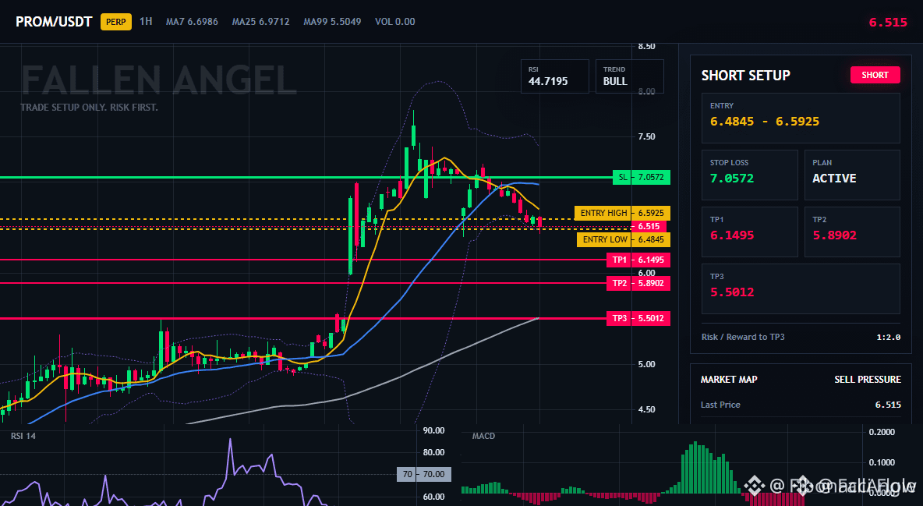Click the STOP LOSS card value 7.0572

coord(732,179)
